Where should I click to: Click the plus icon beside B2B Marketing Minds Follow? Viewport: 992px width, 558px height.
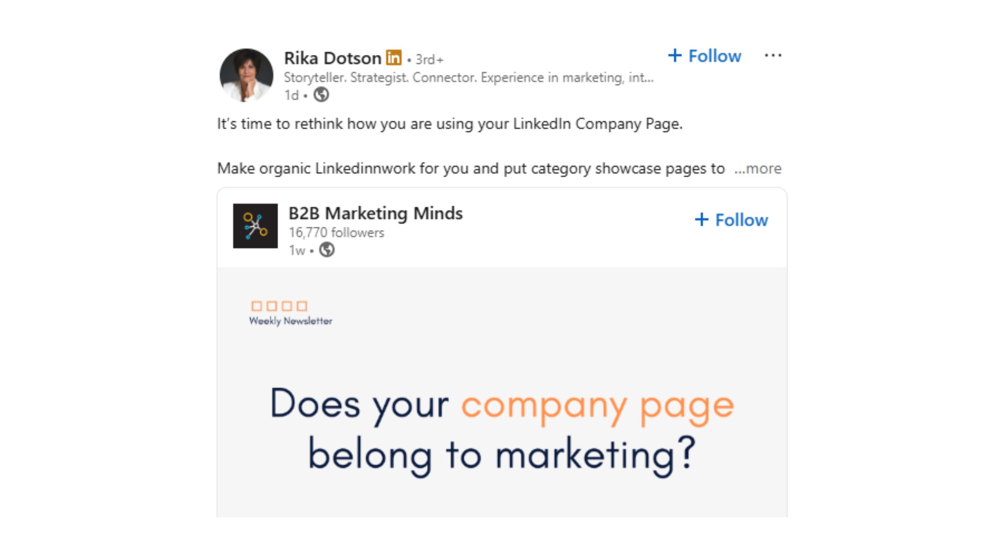click(x=702, y=220)
